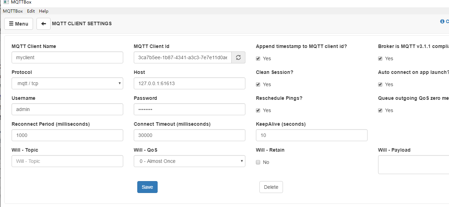Click inside the Host input field
Image resolution: width=449 pixels, height=207 pixels.
[189, 83]
